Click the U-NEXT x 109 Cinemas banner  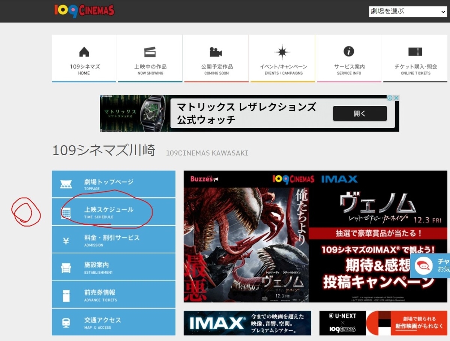[383, 323]
